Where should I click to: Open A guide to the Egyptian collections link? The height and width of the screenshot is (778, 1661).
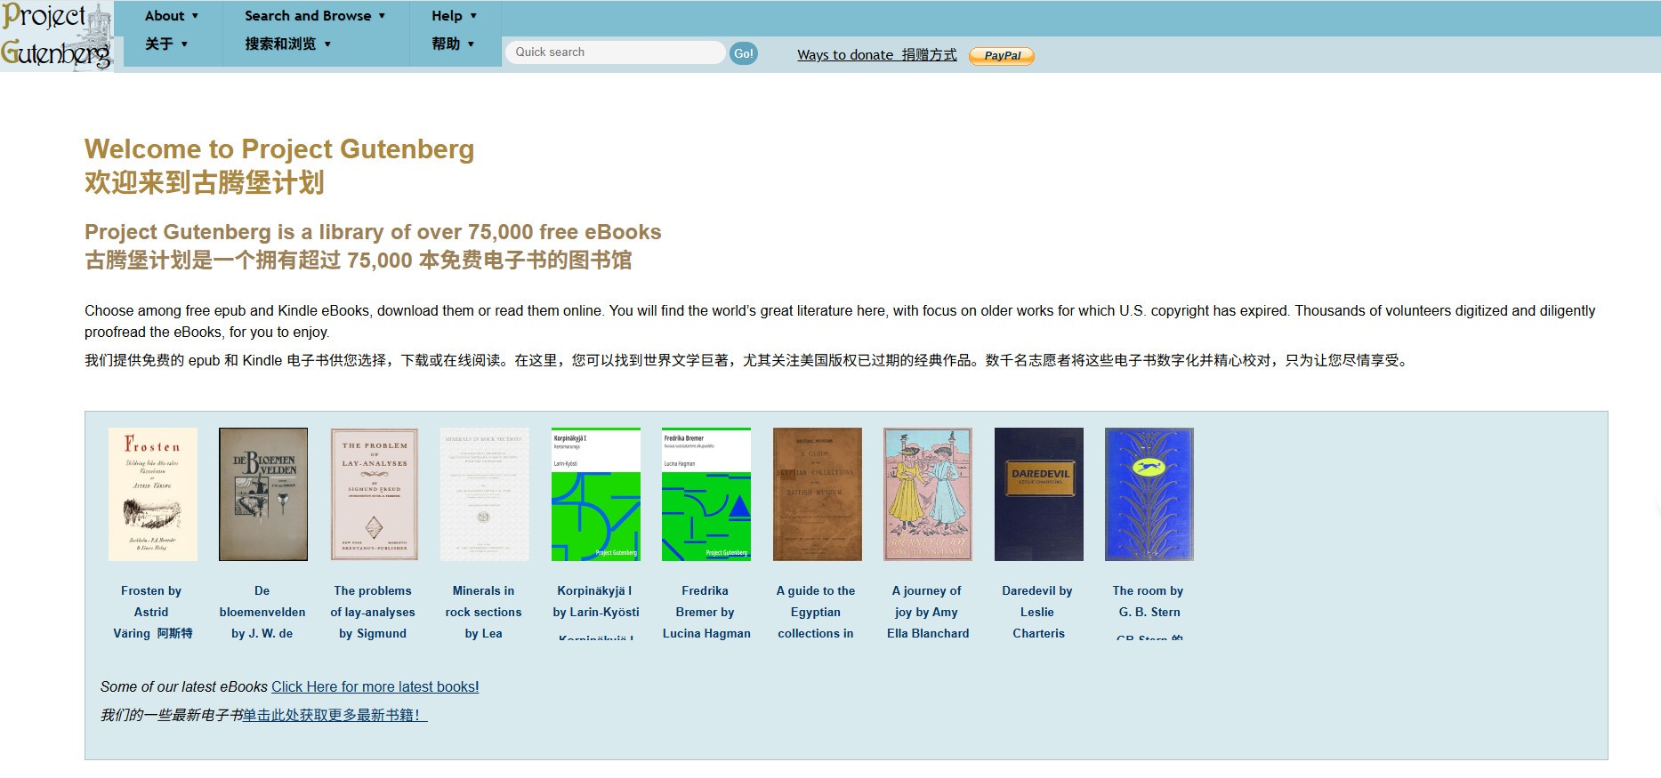click(816, 612)
